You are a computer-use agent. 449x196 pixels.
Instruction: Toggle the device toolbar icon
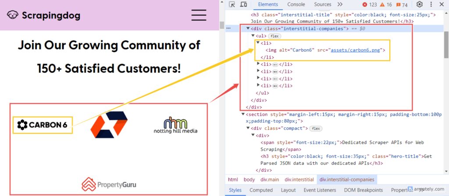tap(243, 4)
